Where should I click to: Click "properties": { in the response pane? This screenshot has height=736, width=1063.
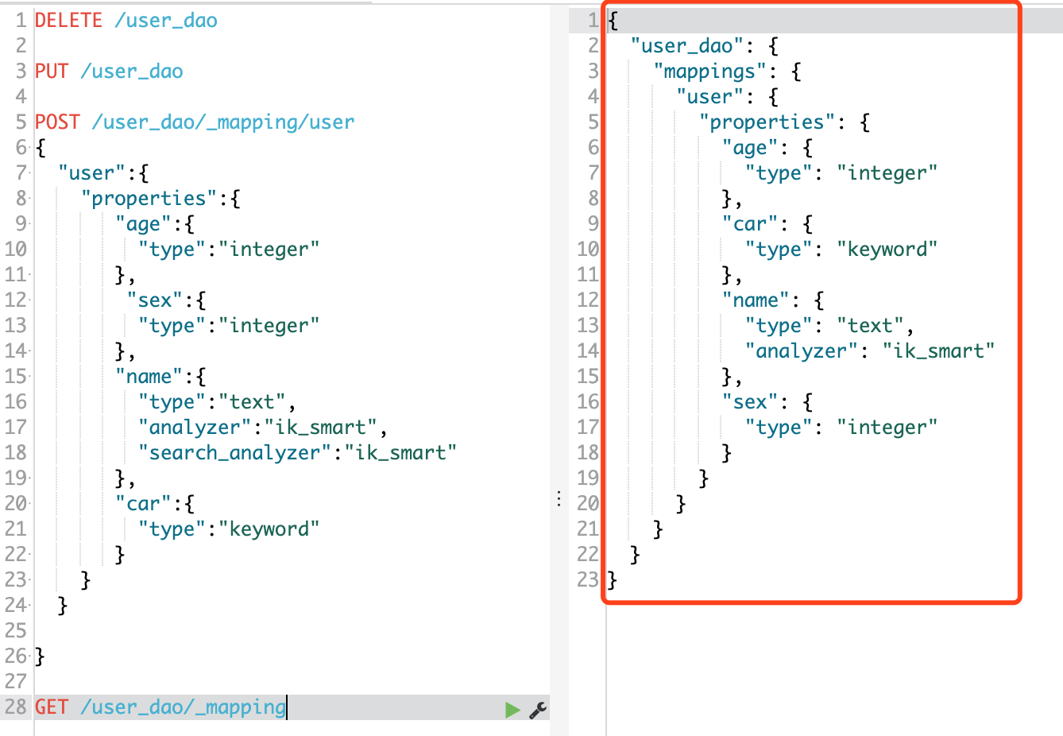(x=785, y=122)
